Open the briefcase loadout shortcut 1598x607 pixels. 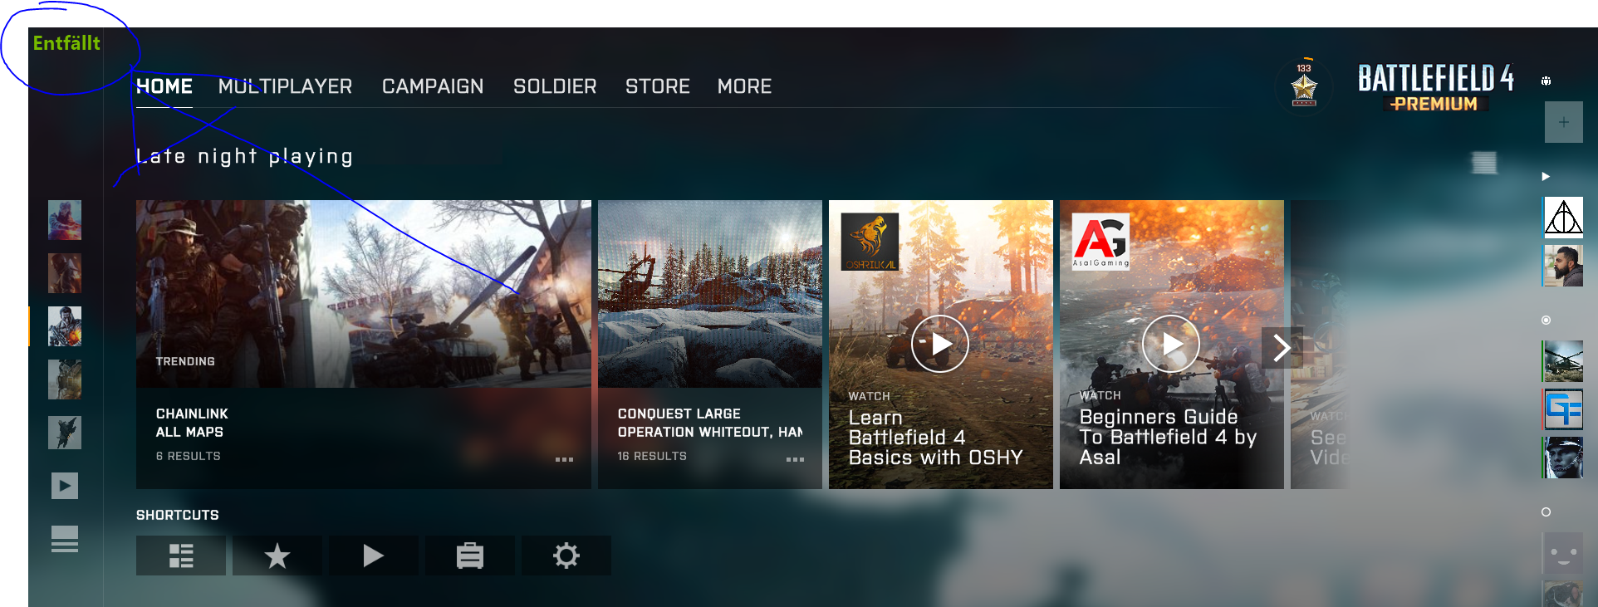click(x=470, y=556)
